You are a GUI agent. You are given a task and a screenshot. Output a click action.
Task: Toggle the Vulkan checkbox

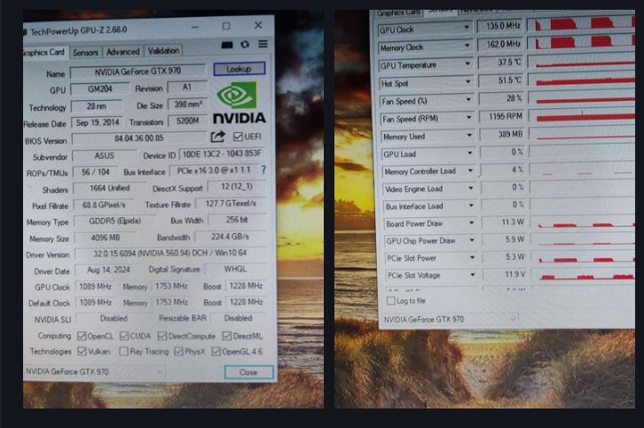click(x=82, y=352)
